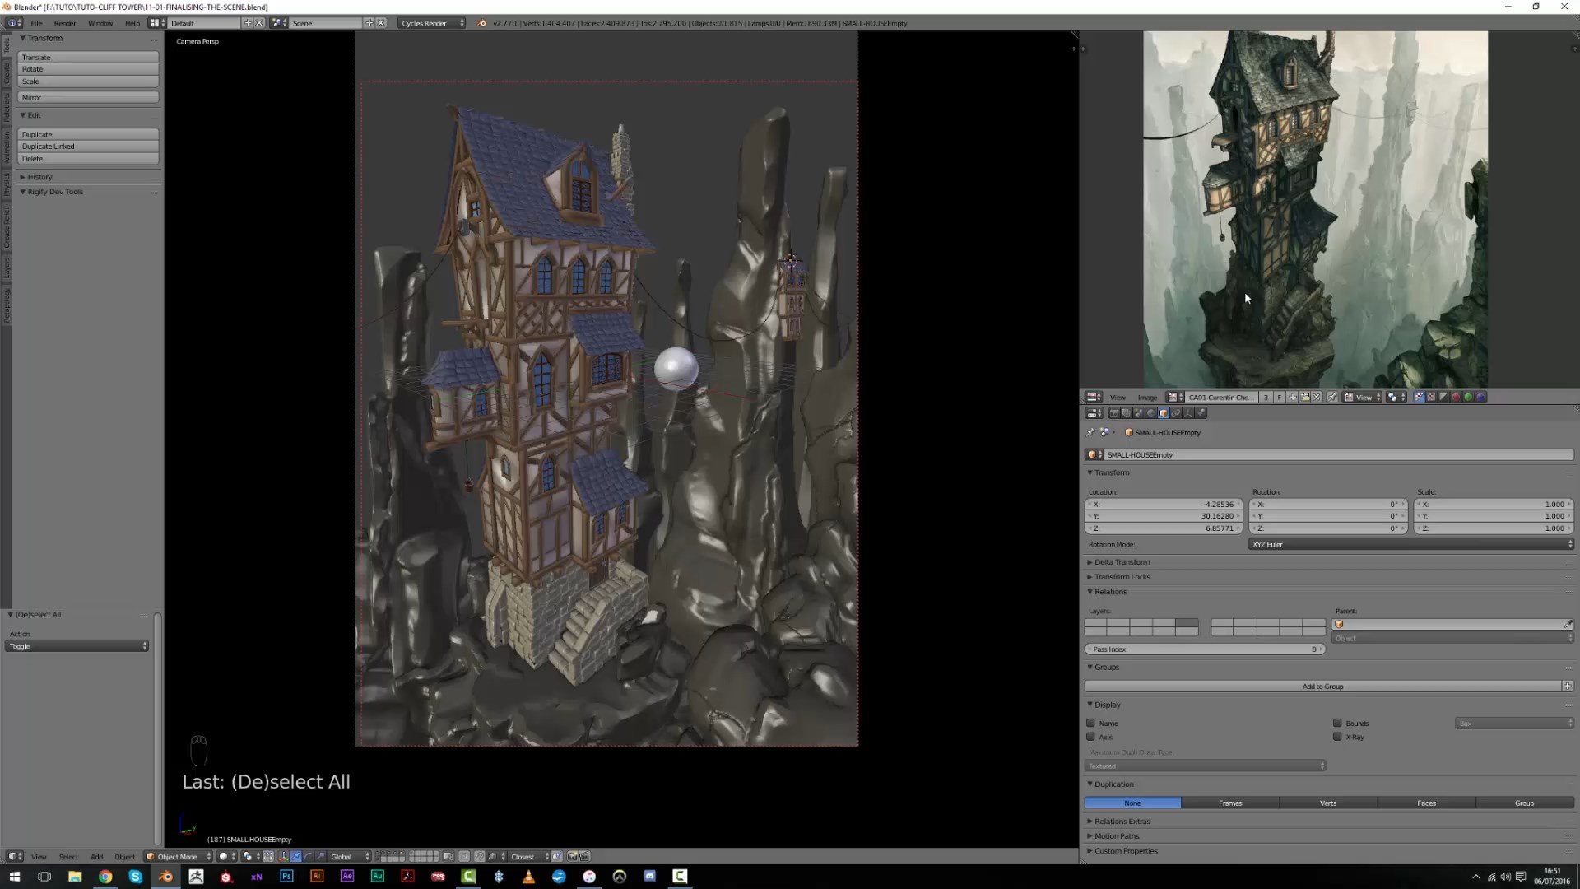Image resolution: width=1580 pixels, height=889 pixels.
Task: Pin the image in image editor header
Action: click(1331, 398)
